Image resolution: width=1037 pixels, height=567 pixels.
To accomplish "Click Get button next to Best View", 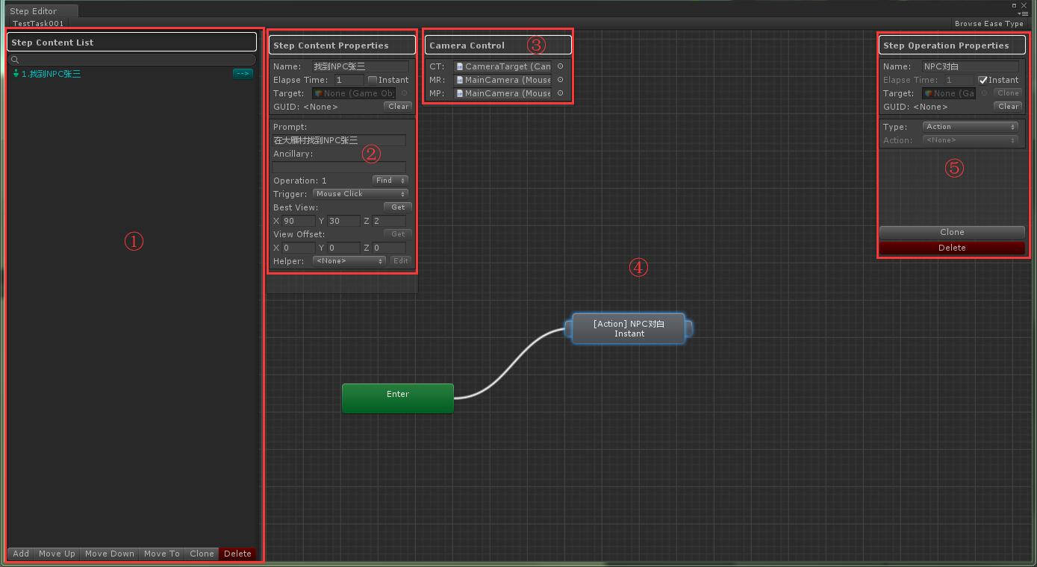I will tap(398, 207).
